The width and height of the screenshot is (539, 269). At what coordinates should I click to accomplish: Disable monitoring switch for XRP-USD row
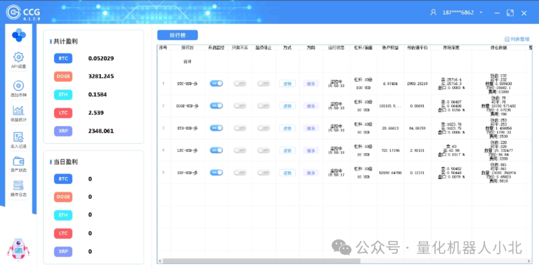(216, 172)
